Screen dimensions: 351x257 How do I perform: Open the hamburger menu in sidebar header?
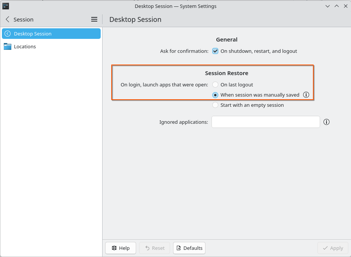click(94, 19)
